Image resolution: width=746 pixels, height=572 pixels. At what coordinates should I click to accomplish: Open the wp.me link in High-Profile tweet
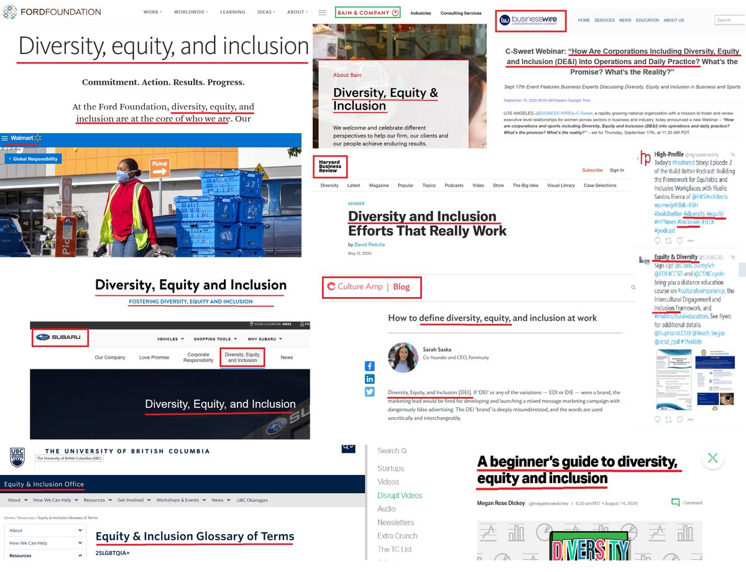tap(675, 205)
